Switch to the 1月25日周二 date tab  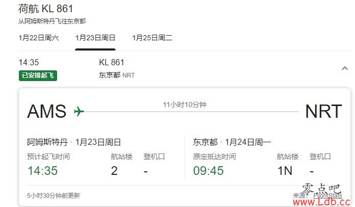(x=152, y=38)
